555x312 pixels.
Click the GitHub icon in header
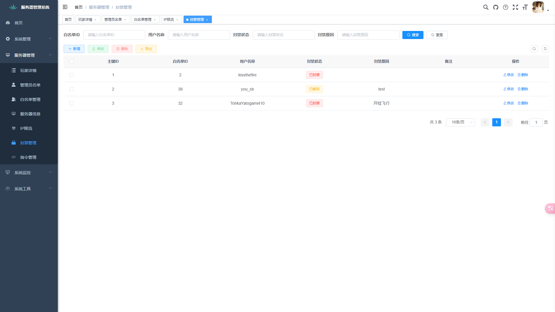496,7
